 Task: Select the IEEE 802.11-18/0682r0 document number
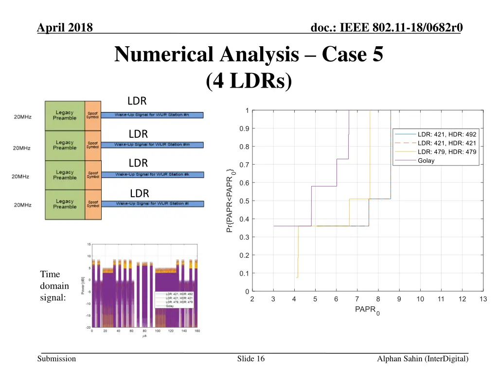(386, 28)
